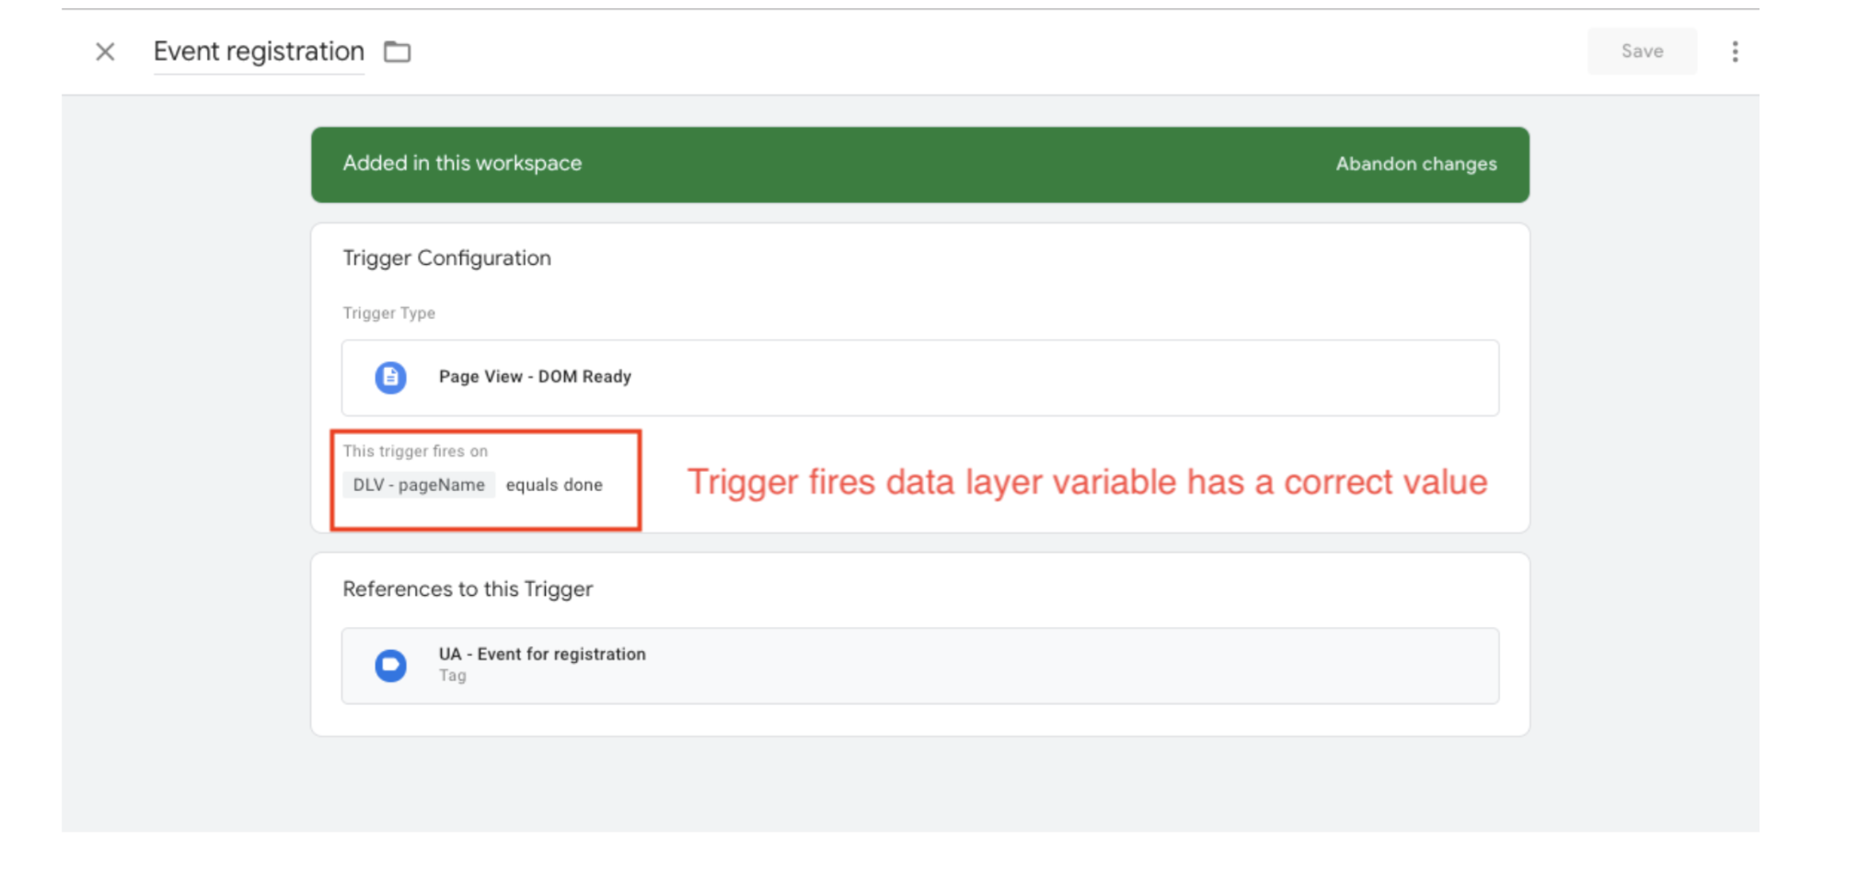Click the folder icon beside the trigger name
Screen dimensions: 1853x878
(397, 52)
